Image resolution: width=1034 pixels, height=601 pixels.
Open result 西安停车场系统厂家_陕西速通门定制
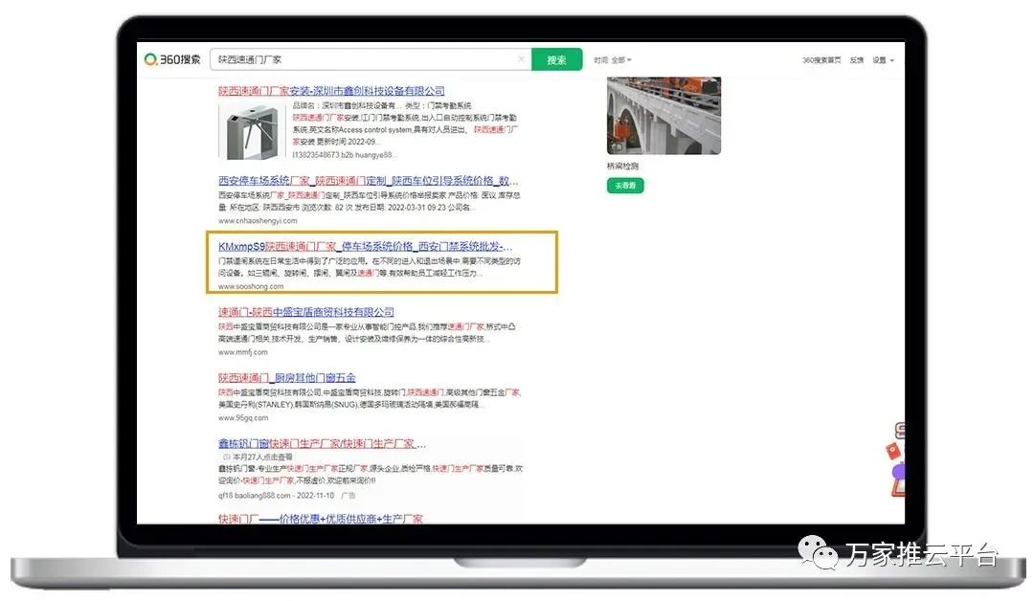369,180
